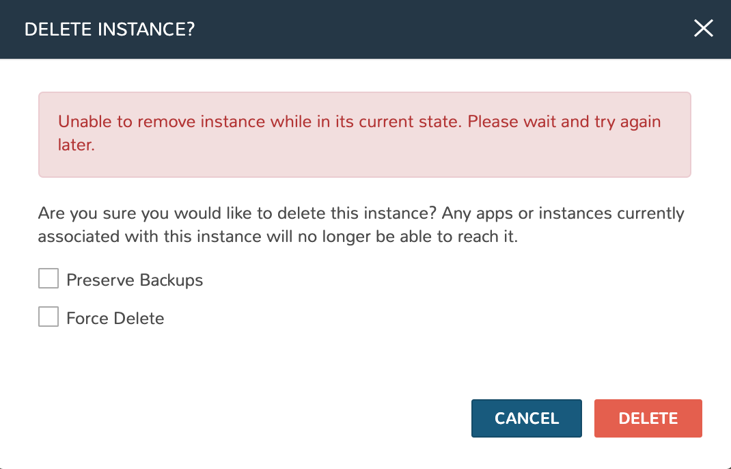Check the box to force instance deletion
Image resolution: width=731 pixels, height=469 pixels.
point(49,317)
